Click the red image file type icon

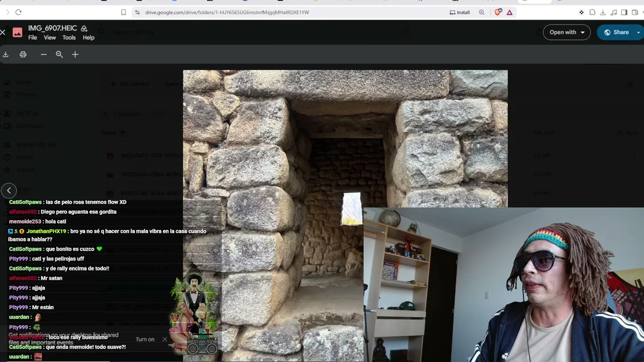(18, 33)
